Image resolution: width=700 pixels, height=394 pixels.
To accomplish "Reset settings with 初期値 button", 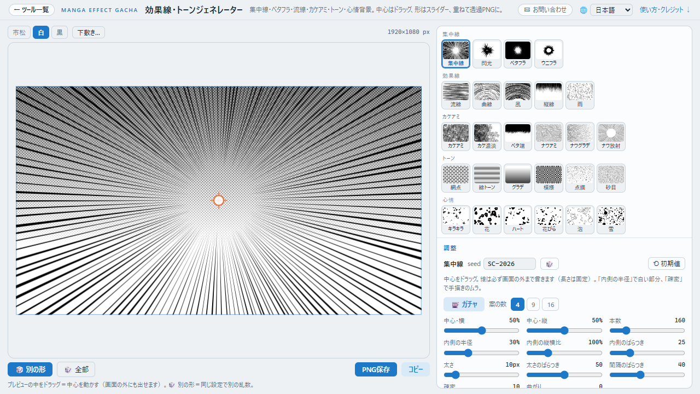I will [667, 264].
